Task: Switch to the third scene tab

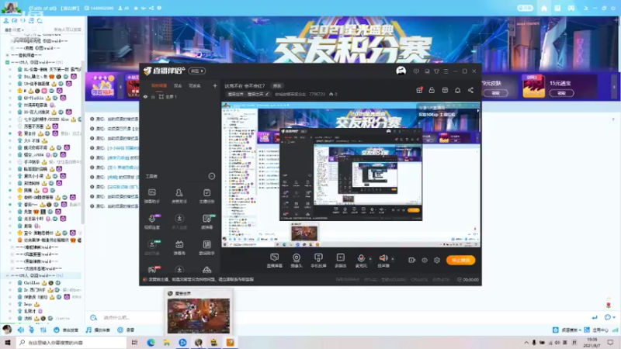Action: (x=195, y=85)
